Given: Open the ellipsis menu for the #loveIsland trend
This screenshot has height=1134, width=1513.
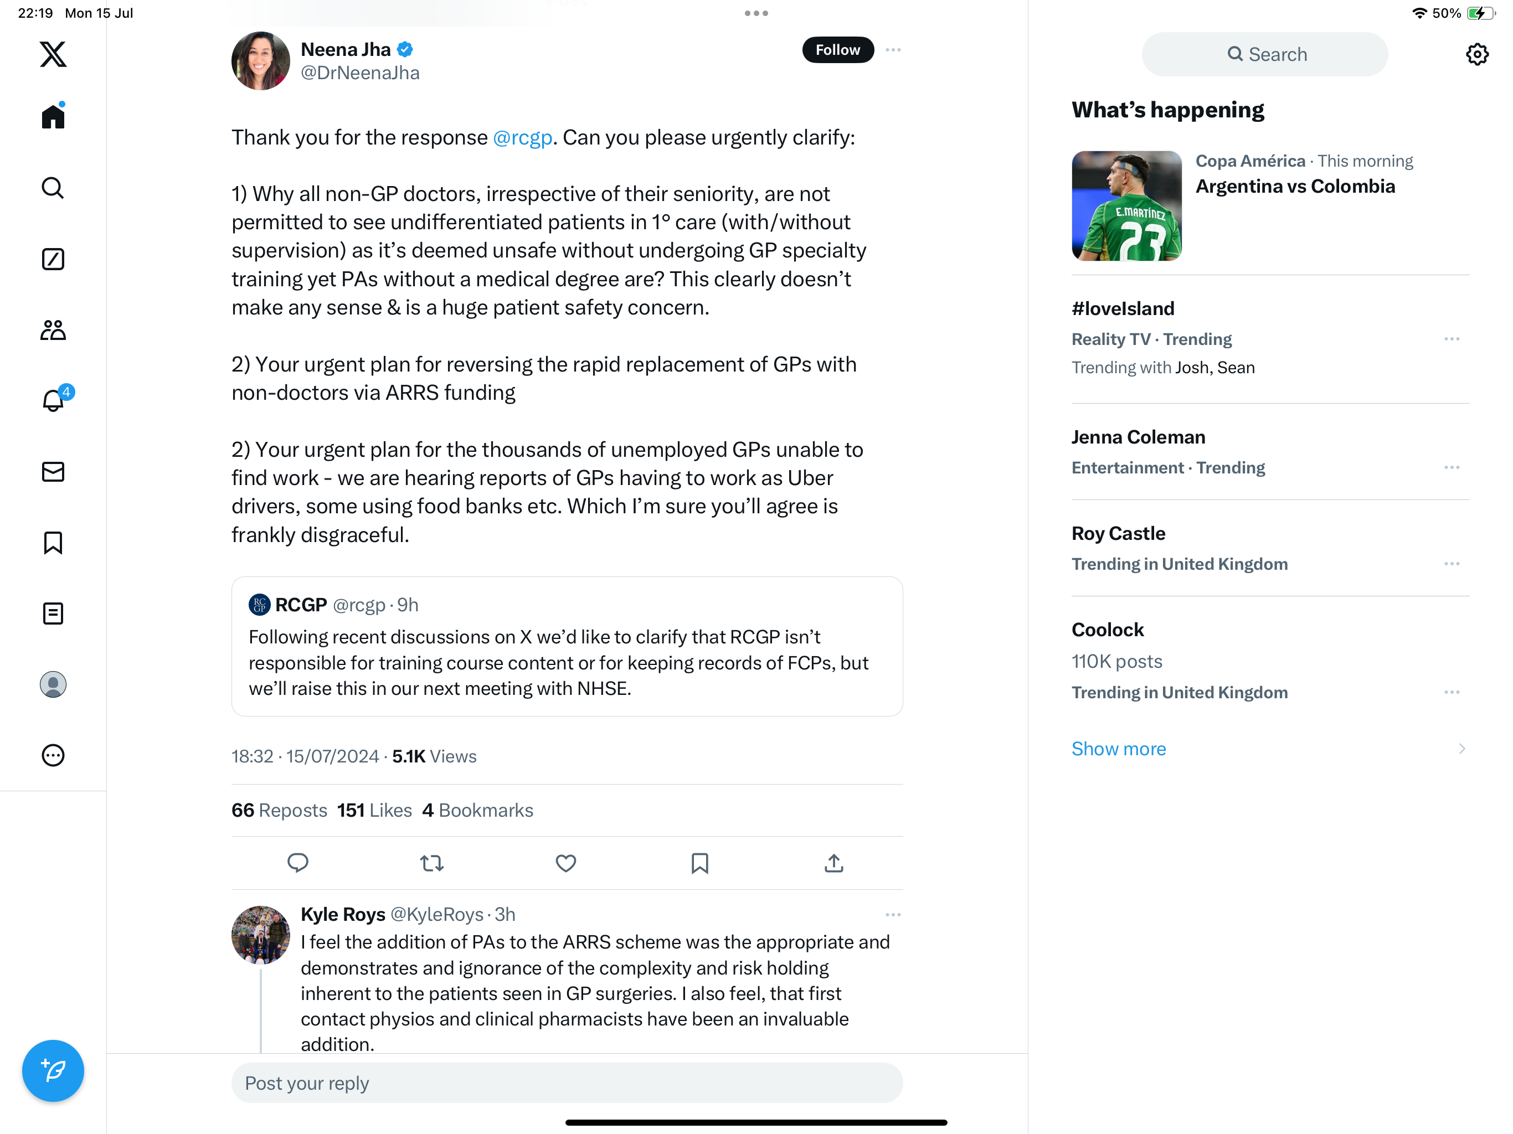Looking at the screenshot, I should tap(1452, 339).
